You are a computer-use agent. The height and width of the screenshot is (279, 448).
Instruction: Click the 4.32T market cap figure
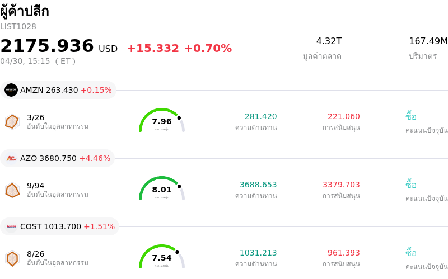[329, 41]
